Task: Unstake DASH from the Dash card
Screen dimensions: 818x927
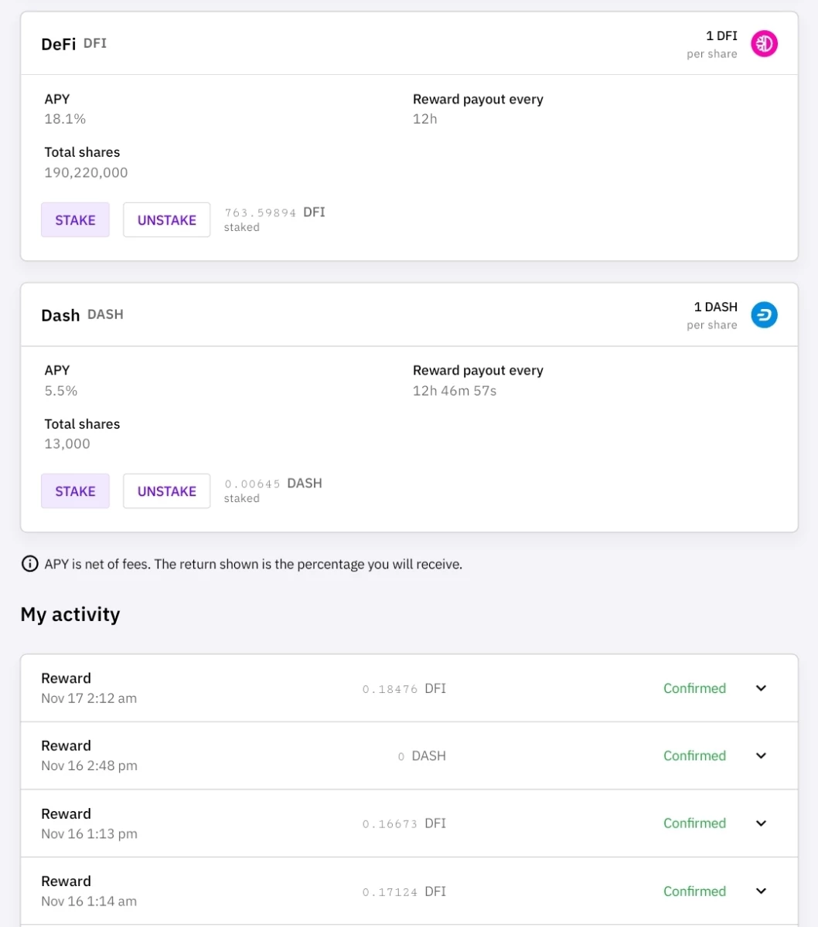Action: coord(166,491)
